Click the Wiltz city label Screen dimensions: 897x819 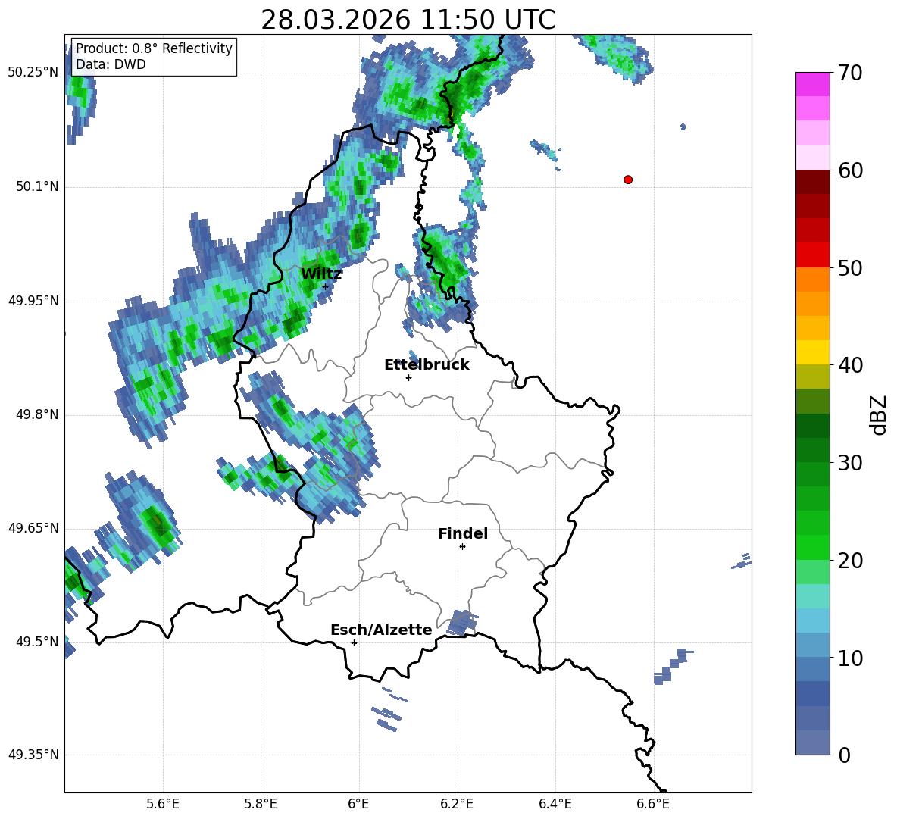[321, 274]
